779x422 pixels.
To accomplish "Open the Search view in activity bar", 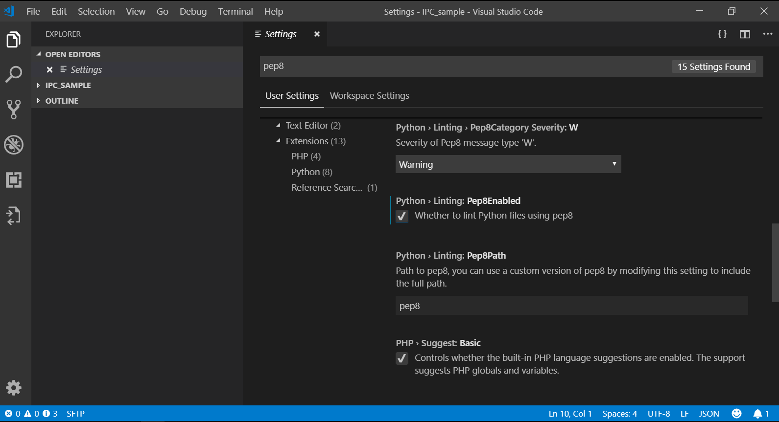I will coord(14,74).
